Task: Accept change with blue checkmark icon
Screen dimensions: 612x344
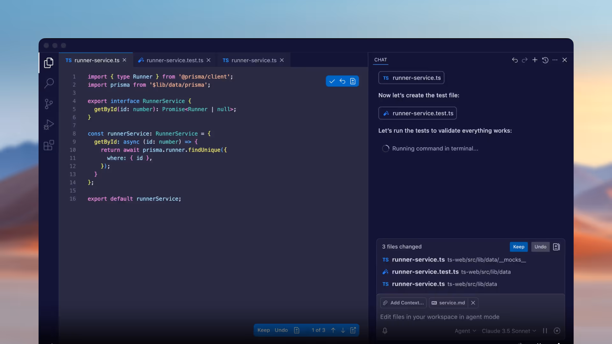Action: pos(332,81)
